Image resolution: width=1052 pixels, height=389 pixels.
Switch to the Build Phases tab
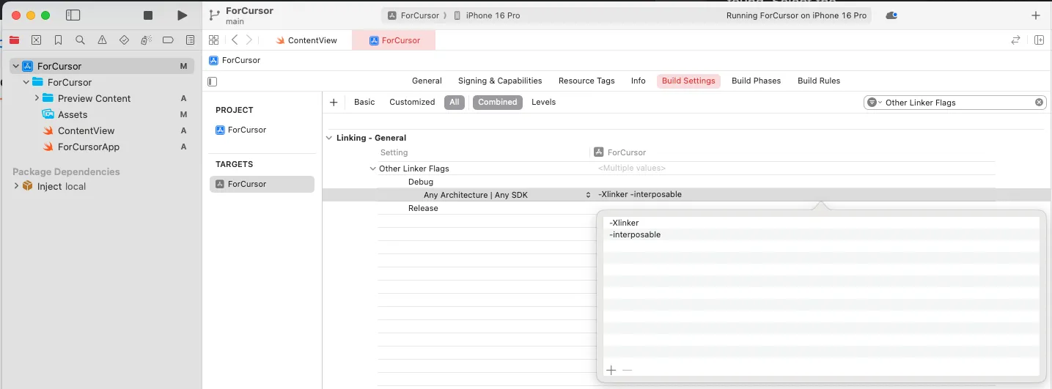756,81
